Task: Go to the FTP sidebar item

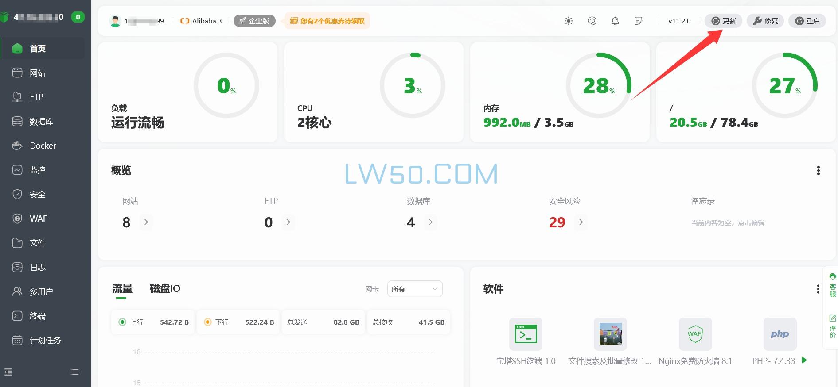Action: [x=43, y=97]
